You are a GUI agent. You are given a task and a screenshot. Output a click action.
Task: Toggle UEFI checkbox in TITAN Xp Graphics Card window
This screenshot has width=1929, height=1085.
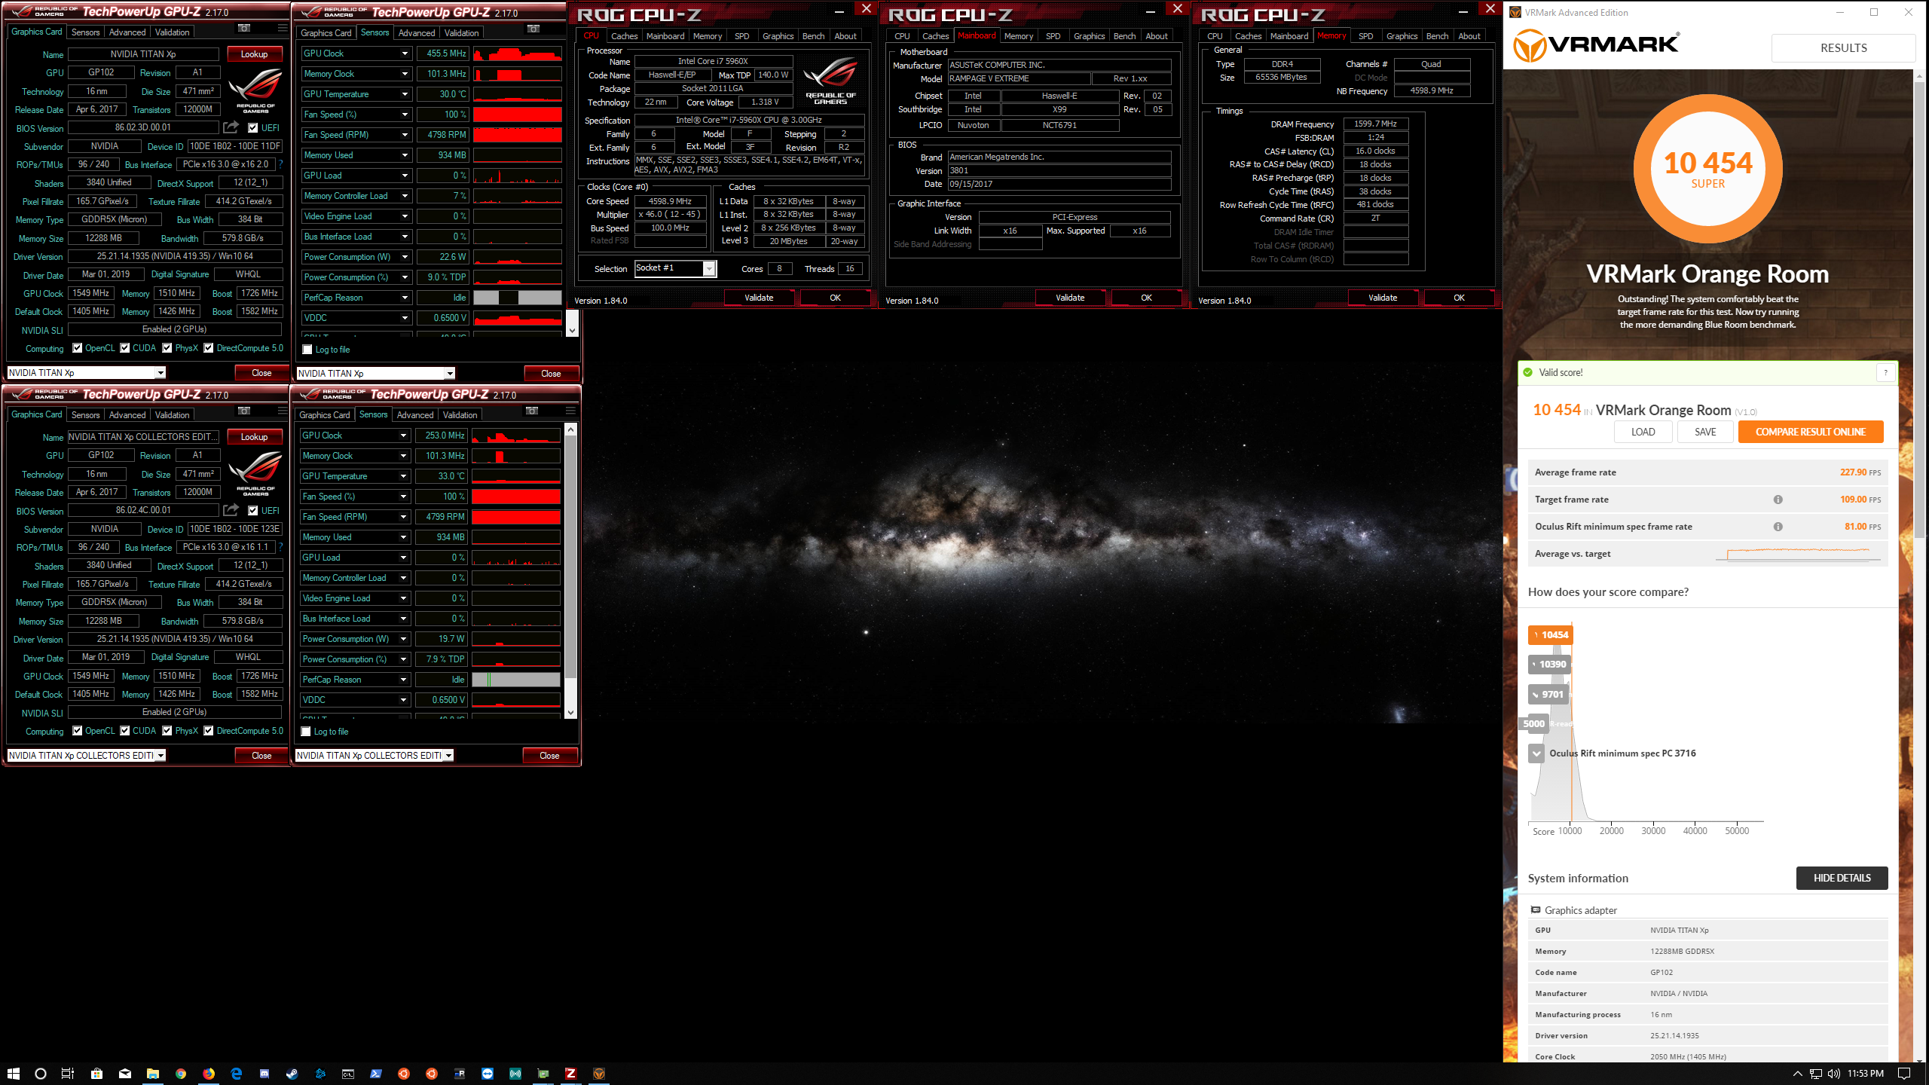coord(253,128)
